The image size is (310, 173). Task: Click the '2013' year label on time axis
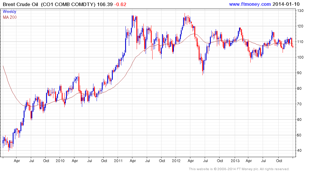tap(235, 161)
